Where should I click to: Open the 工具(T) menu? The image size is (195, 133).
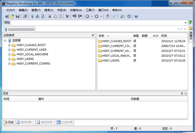[90, 10]
